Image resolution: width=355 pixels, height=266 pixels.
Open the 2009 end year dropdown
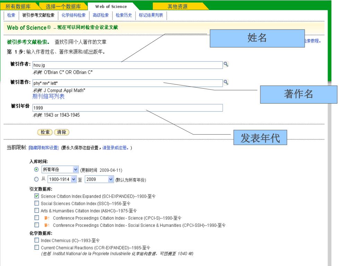[x=99, y=179]
